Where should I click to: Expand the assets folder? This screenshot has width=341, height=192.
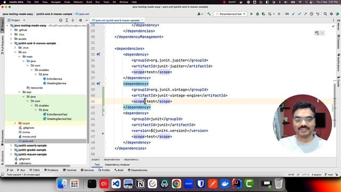point(11,39)
